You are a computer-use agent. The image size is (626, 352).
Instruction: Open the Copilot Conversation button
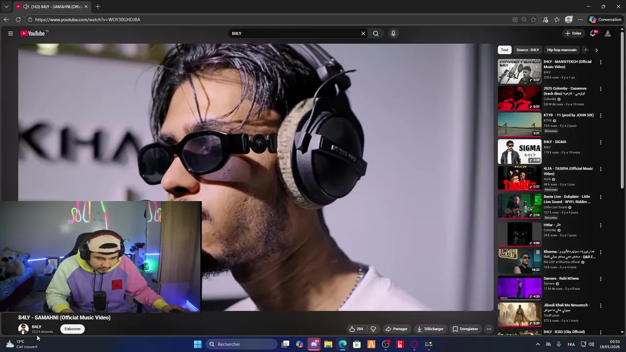click(x=605, y=20)
